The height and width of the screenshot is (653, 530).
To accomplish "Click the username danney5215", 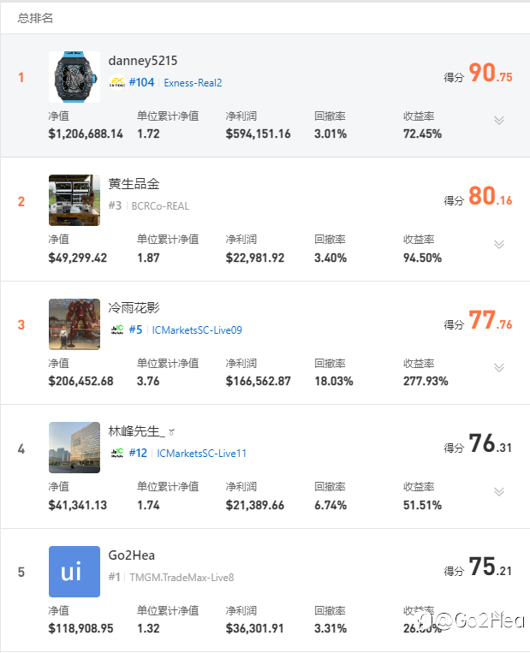I will pyautogui.click(x=142, y=61).
